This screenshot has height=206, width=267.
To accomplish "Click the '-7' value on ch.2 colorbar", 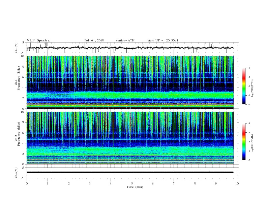I will pyautogui.click(x=248, y=160).
